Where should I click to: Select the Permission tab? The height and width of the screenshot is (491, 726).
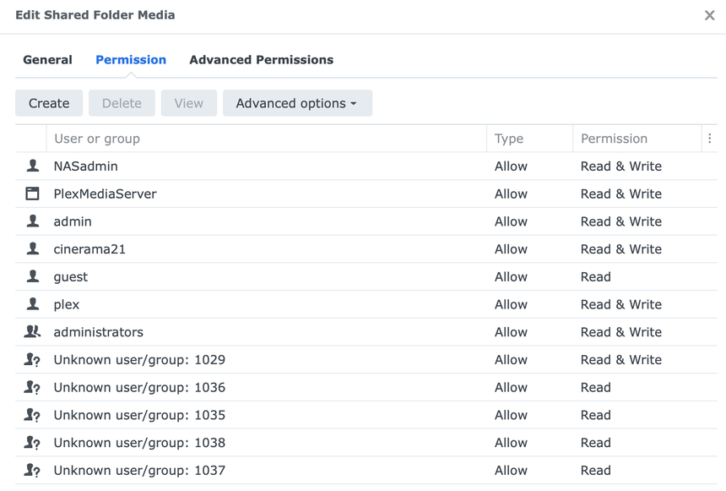coord(131,60)
